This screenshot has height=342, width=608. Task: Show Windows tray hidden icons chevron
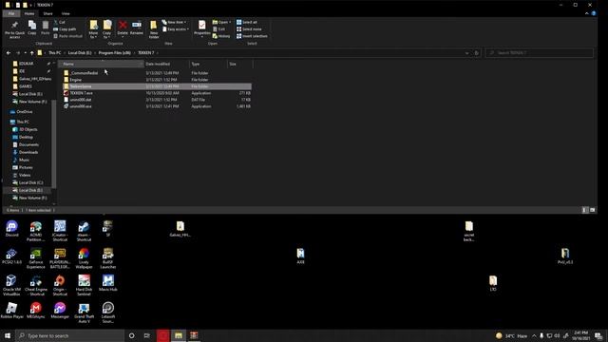coord(534,335)
